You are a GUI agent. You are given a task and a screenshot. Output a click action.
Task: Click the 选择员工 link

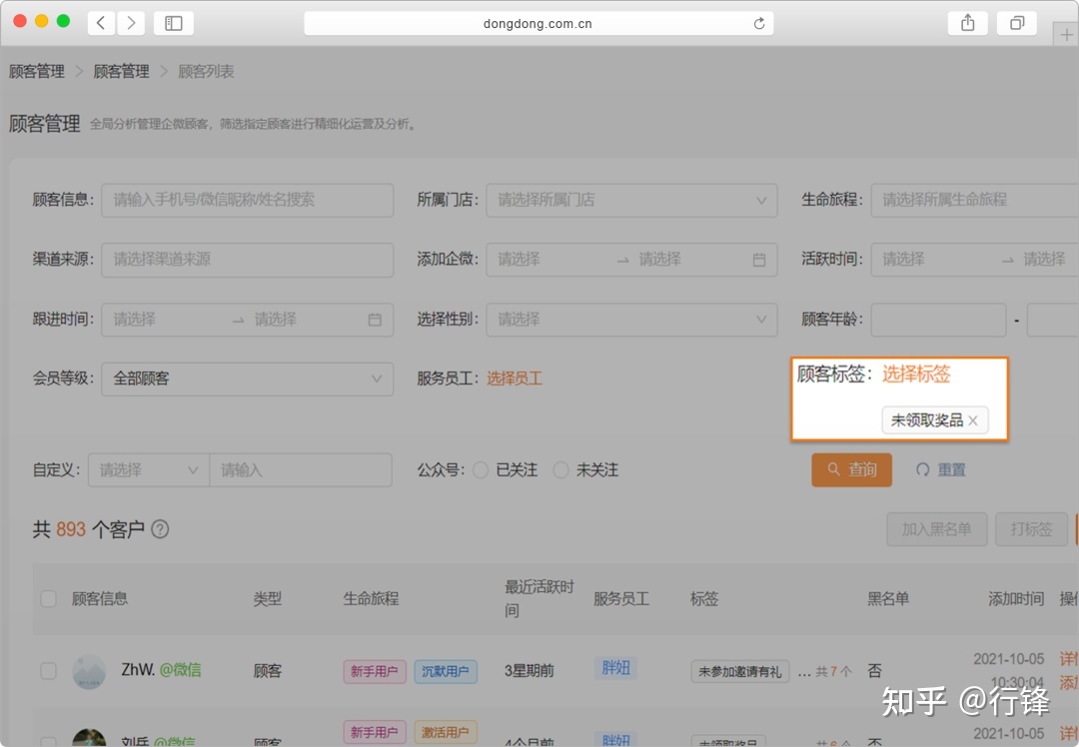[514, 378]
